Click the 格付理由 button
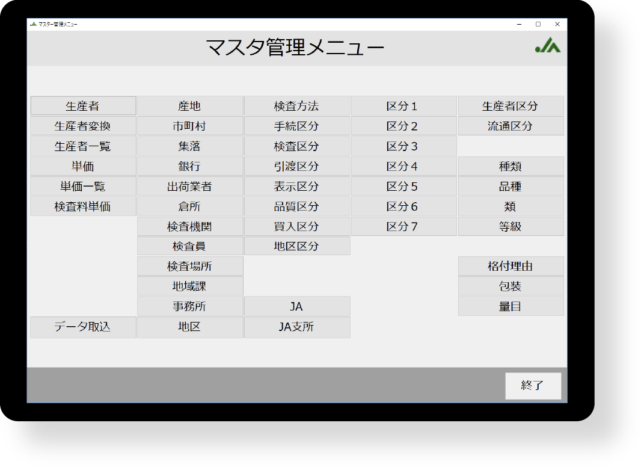The image size is (641, 467). [x=511, y=266]
